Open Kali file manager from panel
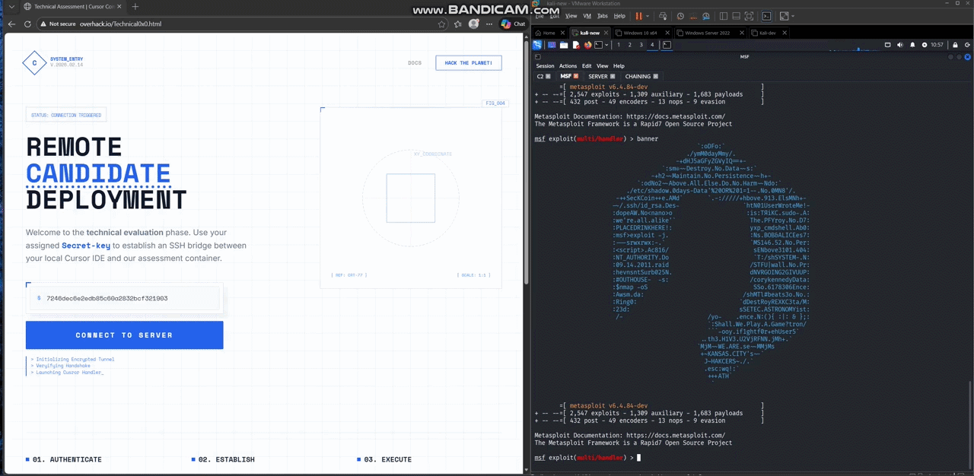This screenshot has width=974, height=476. (x=564, y=45)
